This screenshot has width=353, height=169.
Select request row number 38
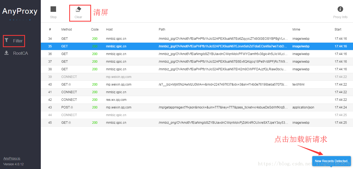point(197,69)
